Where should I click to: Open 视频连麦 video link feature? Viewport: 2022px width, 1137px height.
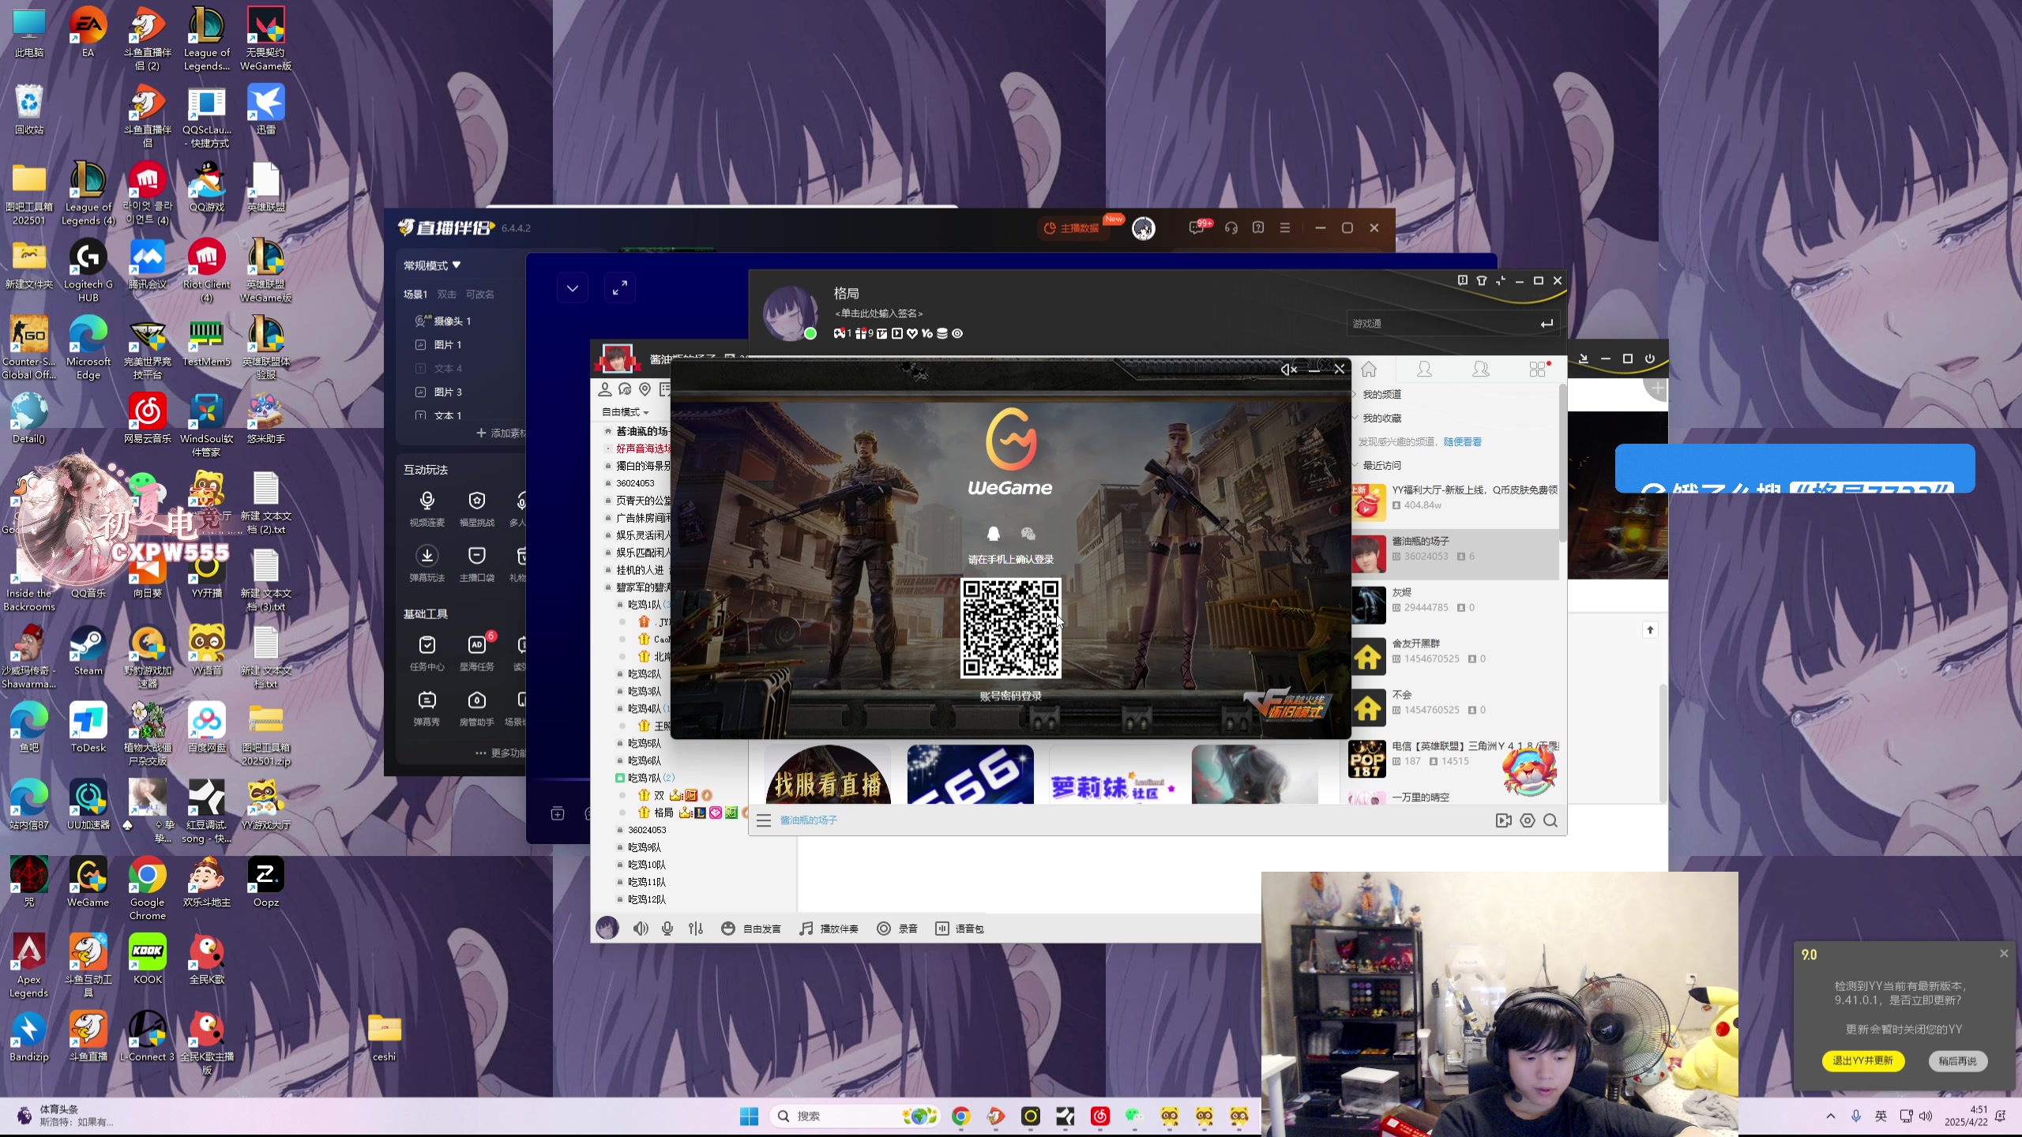click(427, 508)
